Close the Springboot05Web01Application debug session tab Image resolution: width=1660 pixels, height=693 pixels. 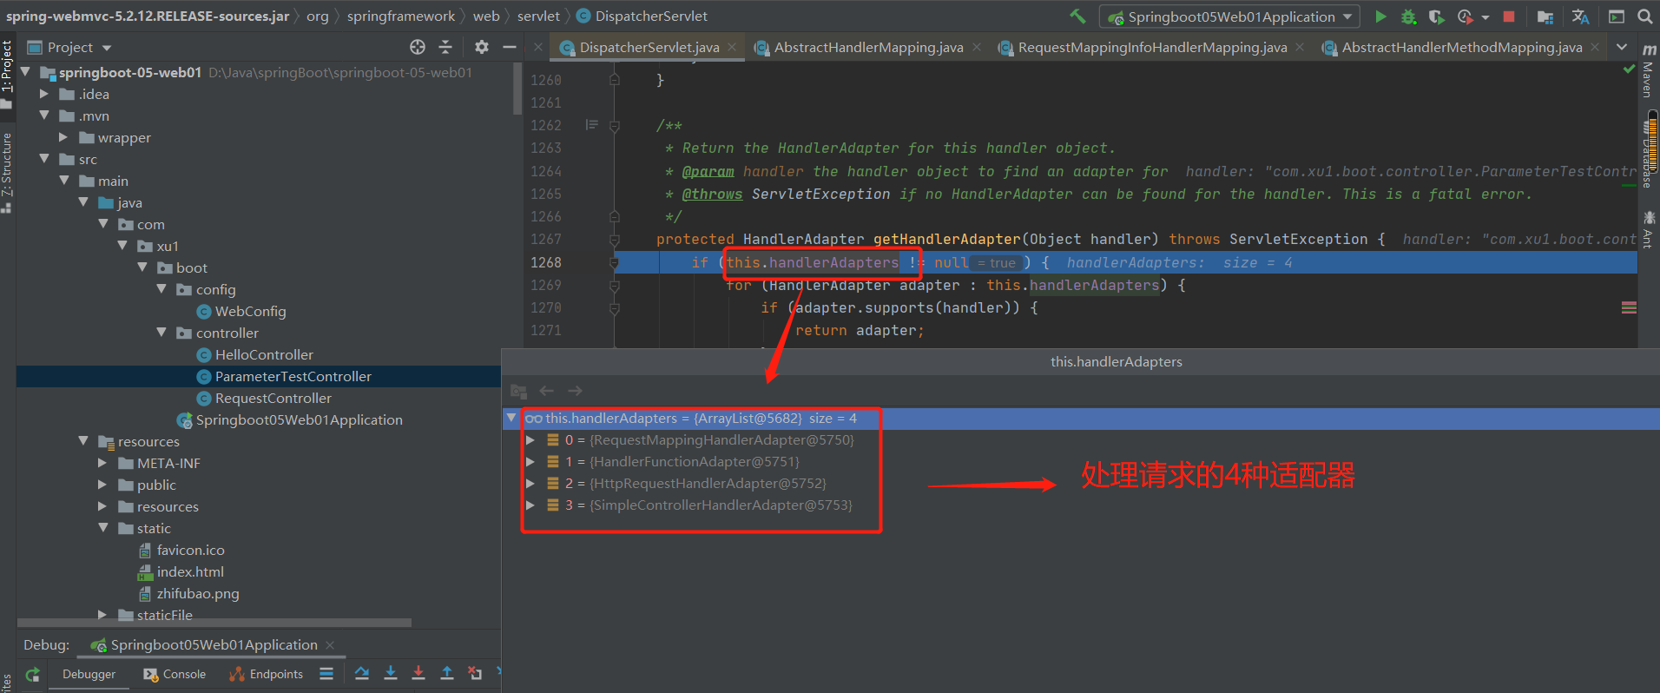pyautogui.click(x=330, y=644)
